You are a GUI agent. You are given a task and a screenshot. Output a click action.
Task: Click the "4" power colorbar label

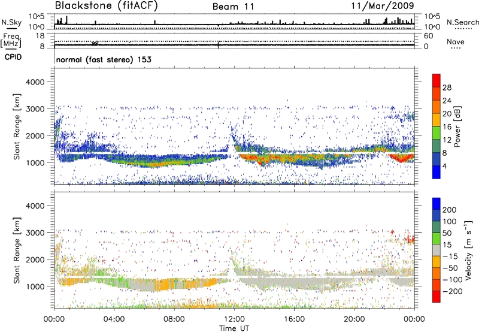tap(444, 166)
